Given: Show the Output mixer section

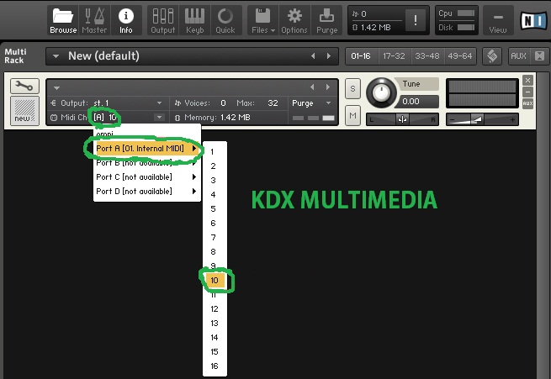Looking at the screenshot, I should point(162,21).
